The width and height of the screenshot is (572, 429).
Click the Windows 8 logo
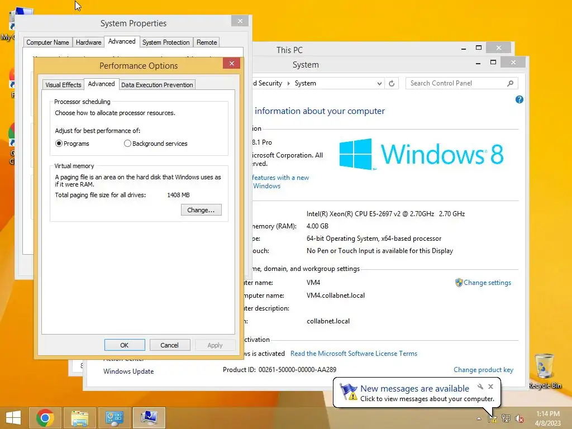[x=421, y=154]
